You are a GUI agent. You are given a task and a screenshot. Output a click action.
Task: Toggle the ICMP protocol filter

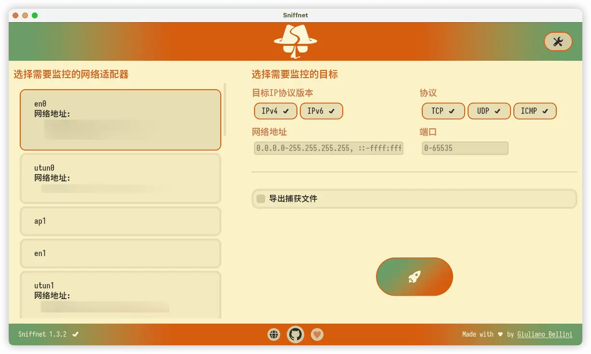pyautogui.click(x=535, y=111)
